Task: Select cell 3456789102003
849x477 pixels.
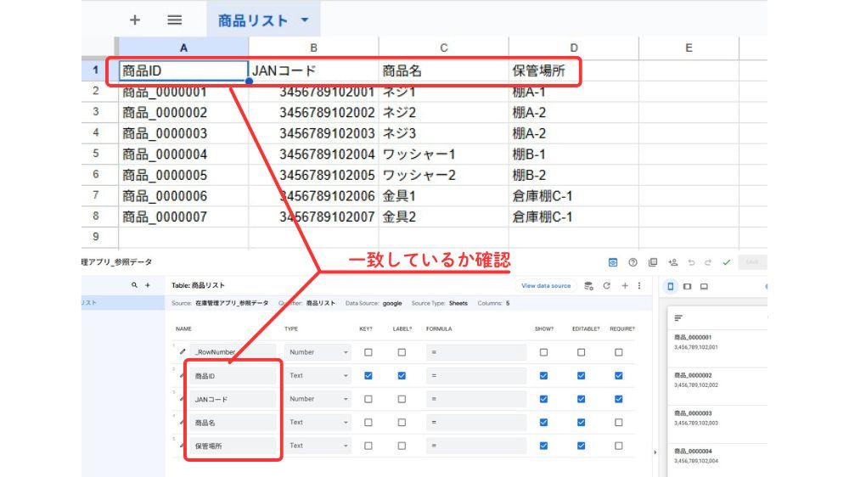Action: point(313,133)
